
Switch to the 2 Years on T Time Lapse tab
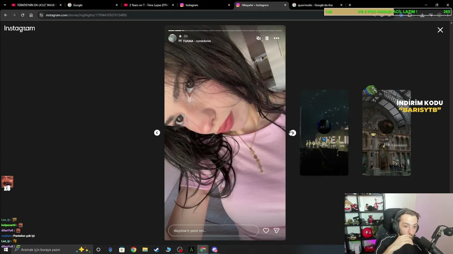coord(149,5)
